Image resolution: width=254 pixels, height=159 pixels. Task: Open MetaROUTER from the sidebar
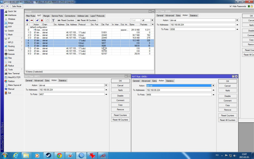pos(14,77)
